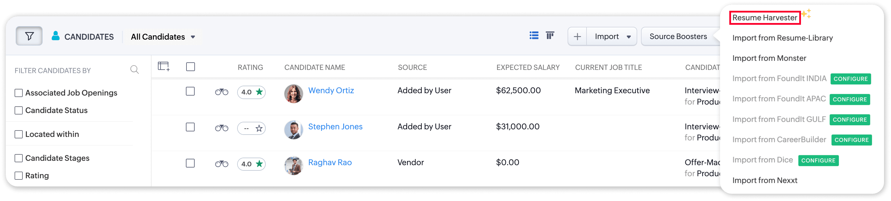The width and height of the screenshot is (891, 201).
Task: Open the search filters magnifier icon
Action: (135, 70)
